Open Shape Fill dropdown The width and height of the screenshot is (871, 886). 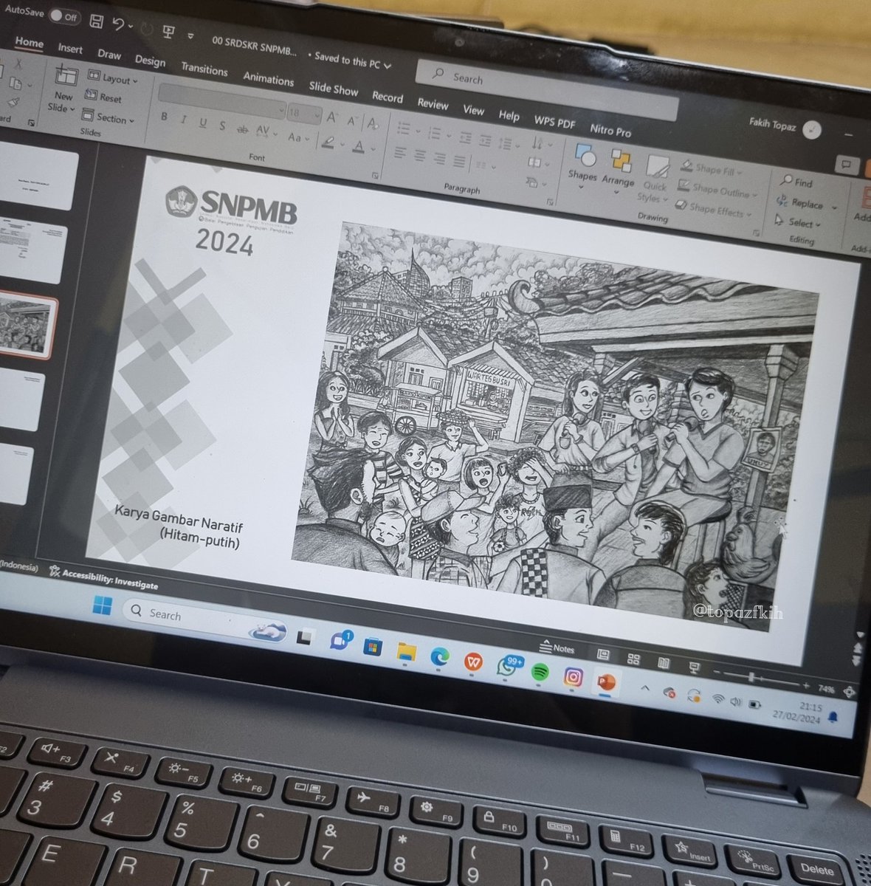point(712,169)
